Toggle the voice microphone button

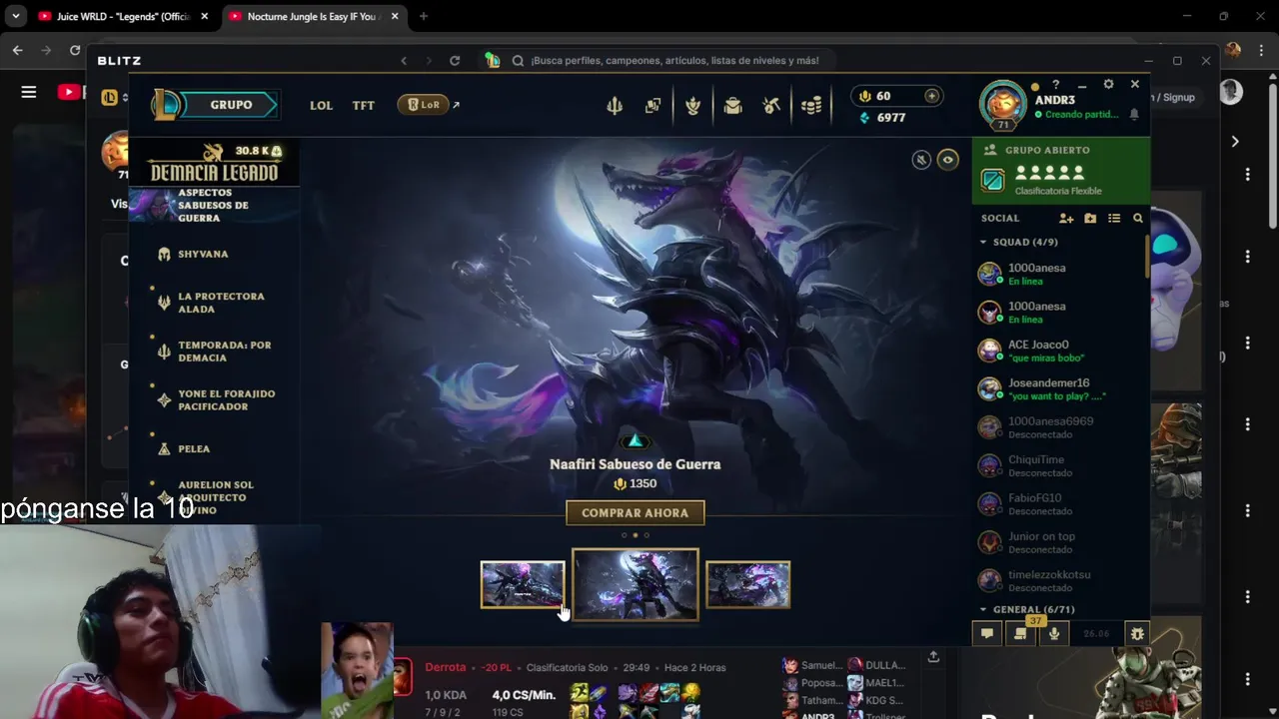[1053, 633]
